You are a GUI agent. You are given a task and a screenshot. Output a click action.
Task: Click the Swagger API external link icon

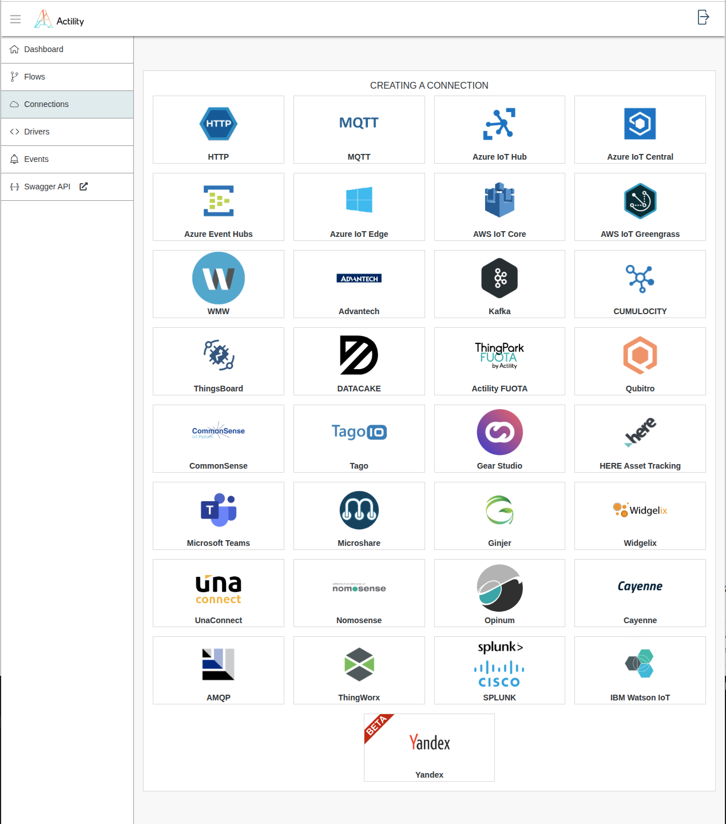(x=84, y=187)
